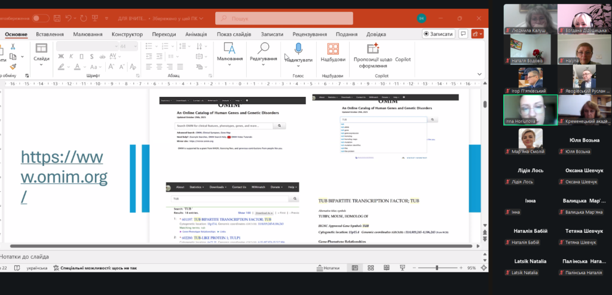Toggle the AutoSave switch in title bar

click(x=41, y=19)
